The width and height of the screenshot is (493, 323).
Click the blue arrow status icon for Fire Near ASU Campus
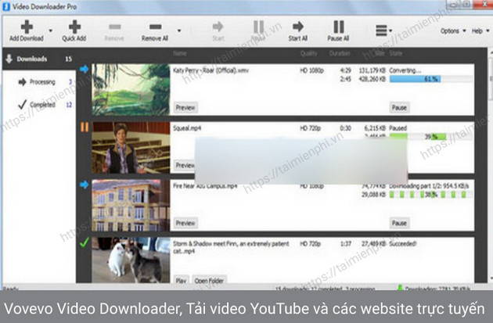point(84,185)
